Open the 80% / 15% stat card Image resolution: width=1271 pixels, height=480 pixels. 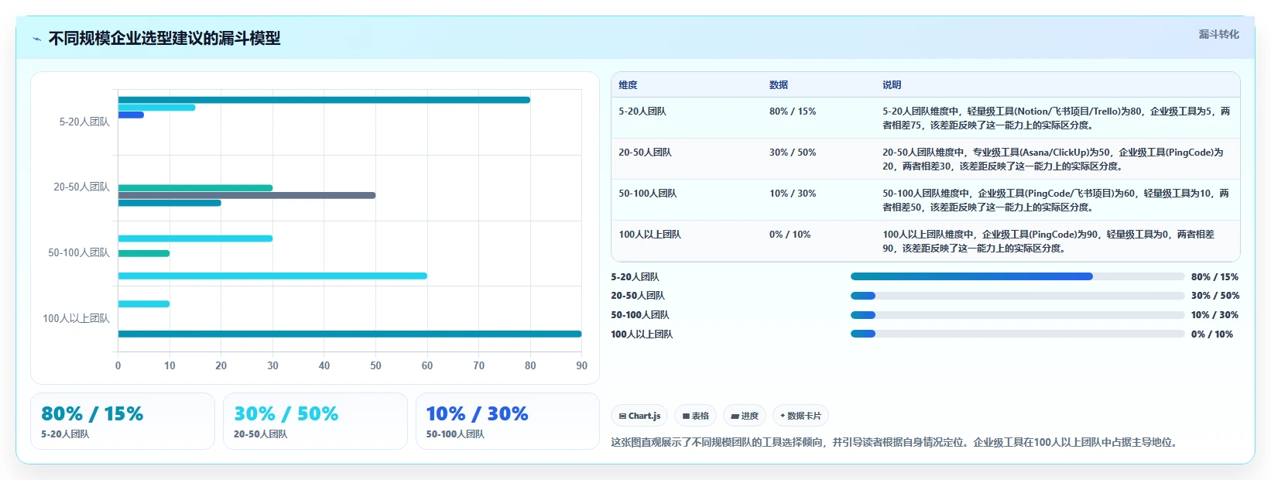click(x=122, y=421)
